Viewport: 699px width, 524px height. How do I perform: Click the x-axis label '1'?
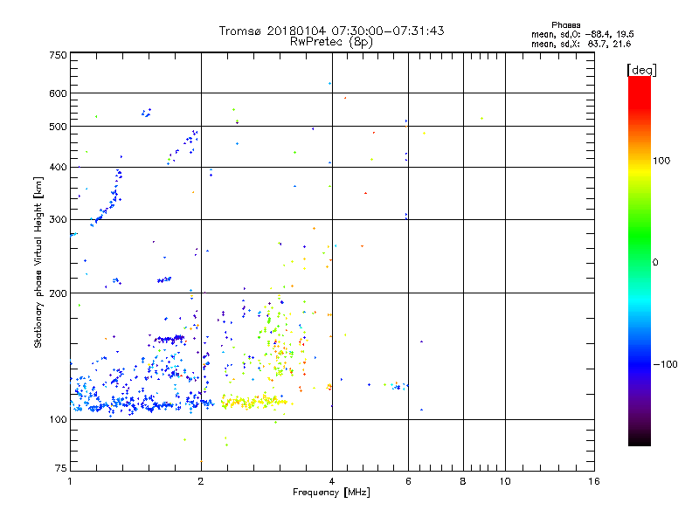click(x=70, y=481)
